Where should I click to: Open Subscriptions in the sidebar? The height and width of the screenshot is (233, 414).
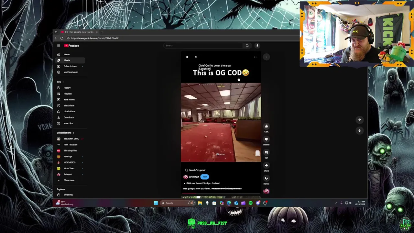click(70, 66)
